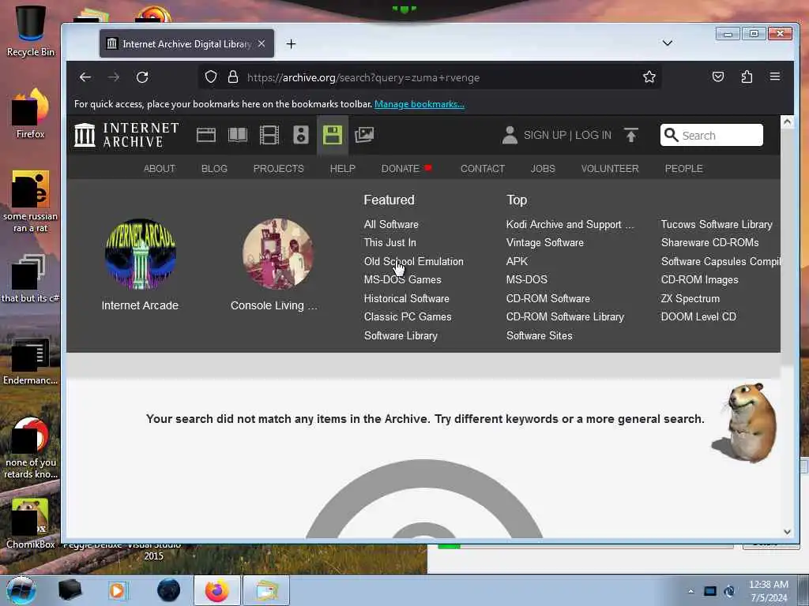This screenshot has height=606, width=809.
Task: Open the Video film strip icon
Action: (269, 135)
